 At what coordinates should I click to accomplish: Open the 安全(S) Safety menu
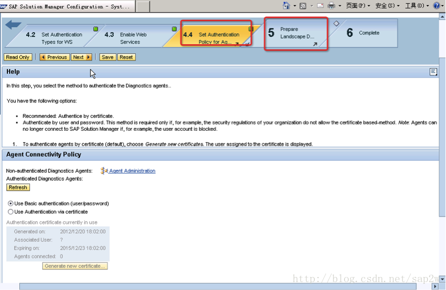point(387,6)
